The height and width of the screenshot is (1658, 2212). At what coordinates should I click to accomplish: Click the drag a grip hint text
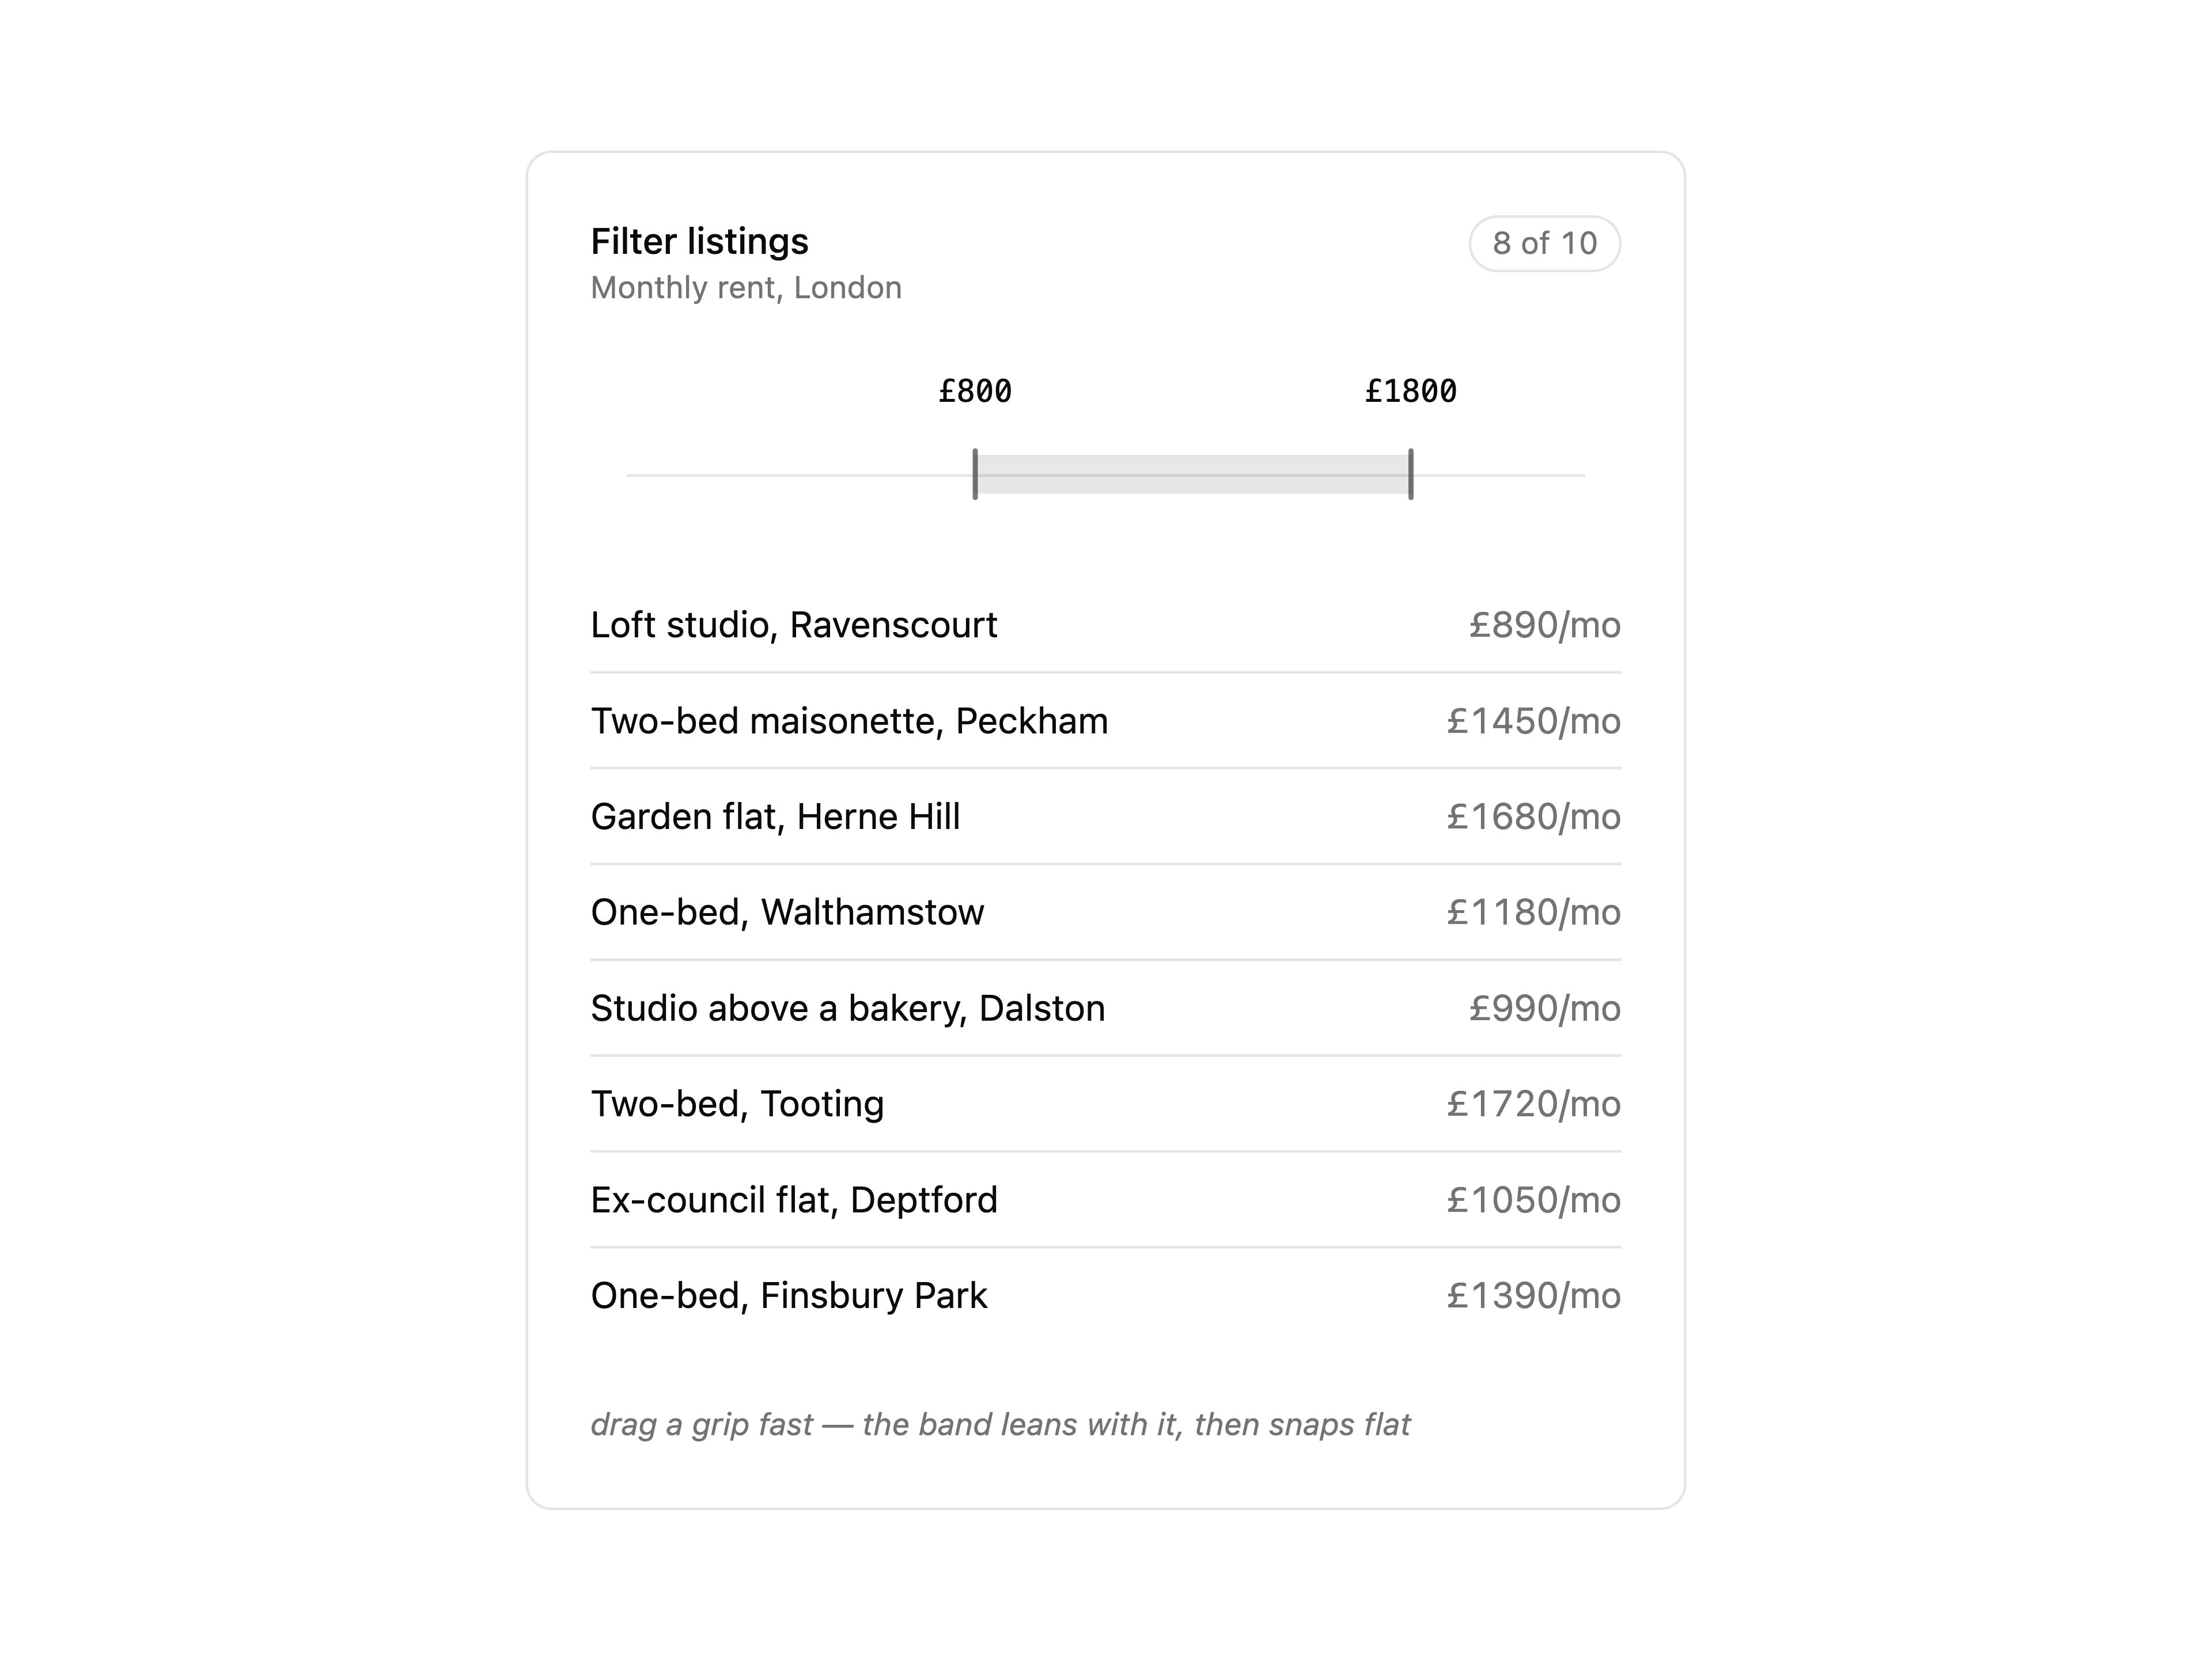pyautogui.click(x=1000, y=1424)
